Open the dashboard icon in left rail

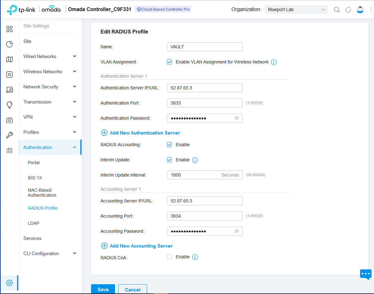tap(9, 29)
